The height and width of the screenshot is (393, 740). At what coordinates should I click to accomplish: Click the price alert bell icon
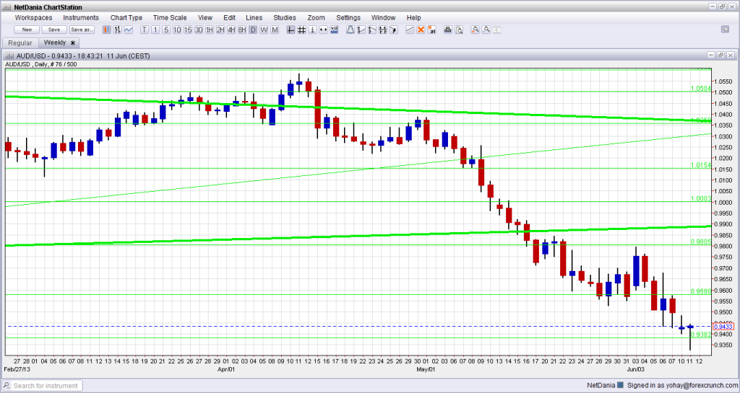point(350,30)
